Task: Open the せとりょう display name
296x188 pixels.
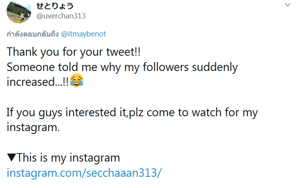Action: 55,6
